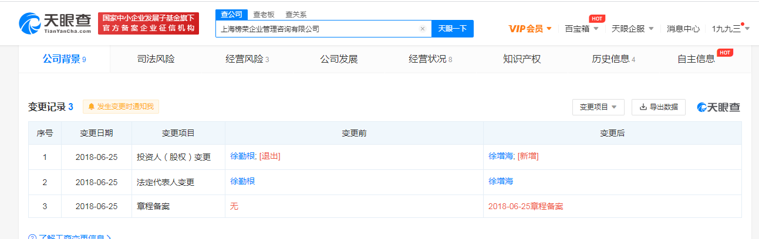Click the HOT badge on 自主信息
The height and width of the screenshot is (239, 759).
[x=726, y=53]
